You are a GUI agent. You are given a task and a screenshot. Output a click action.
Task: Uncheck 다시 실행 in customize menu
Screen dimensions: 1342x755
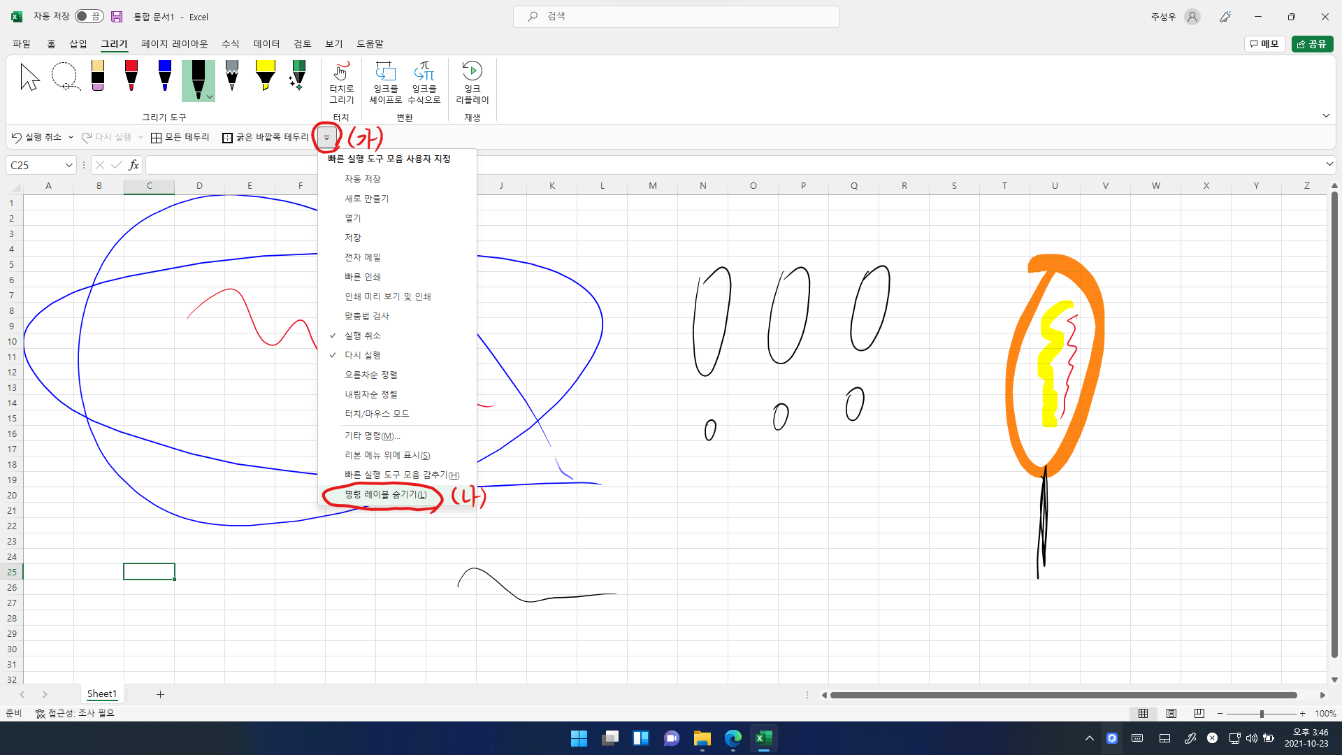pyautogui.click(x=362, y=355)
